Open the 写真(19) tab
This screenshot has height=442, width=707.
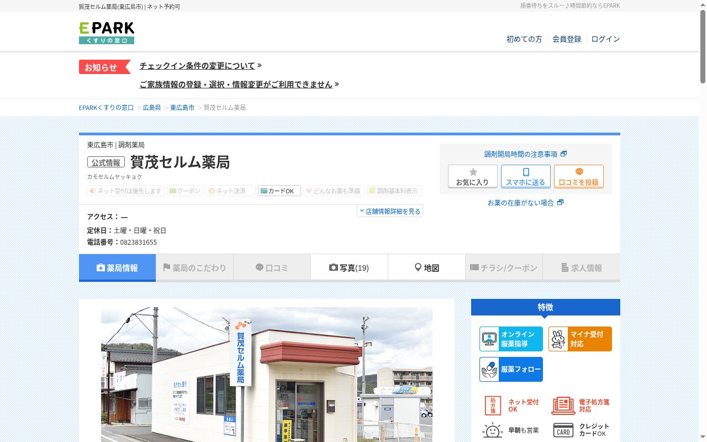(349, 268)
